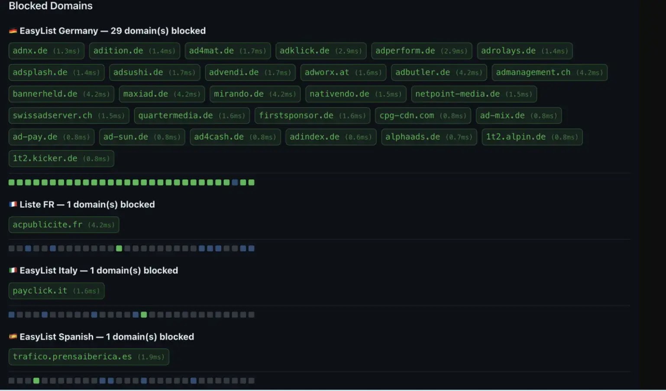Click the Spanish flag icon
The height and width of the screenshot is (391, 666).
(13, 336)
